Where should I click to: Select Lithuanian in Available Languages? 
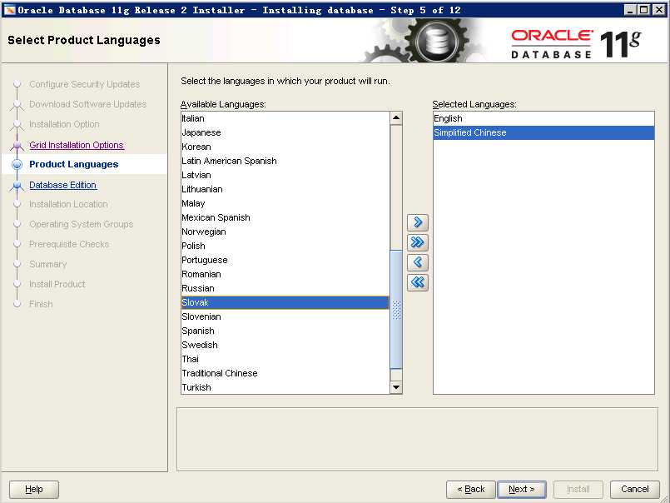coord(285,189)
